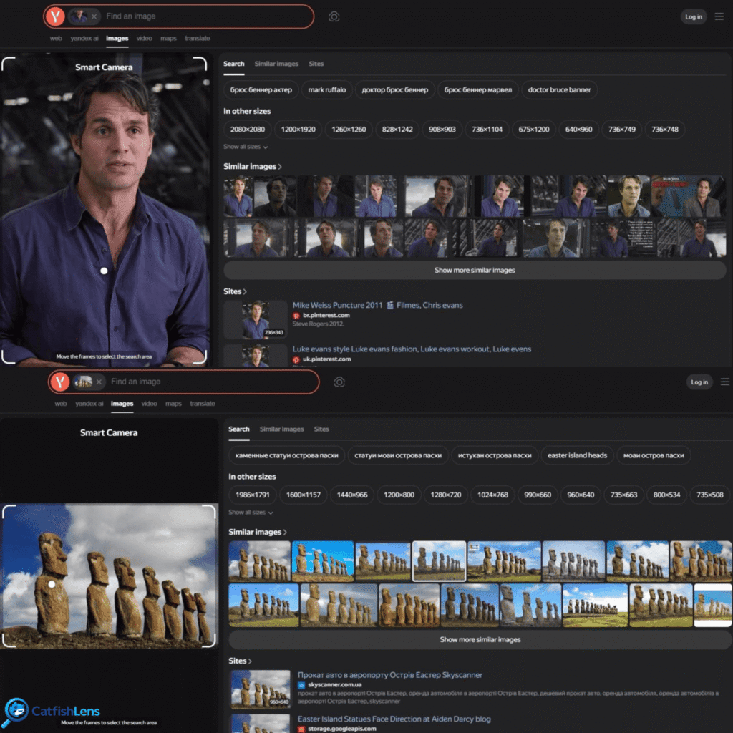The width and height of the screenshot is (733, 733).
Task: Click the Skyscanner favicon beside skyscanner.com.ua
Action: coord(301,685)
